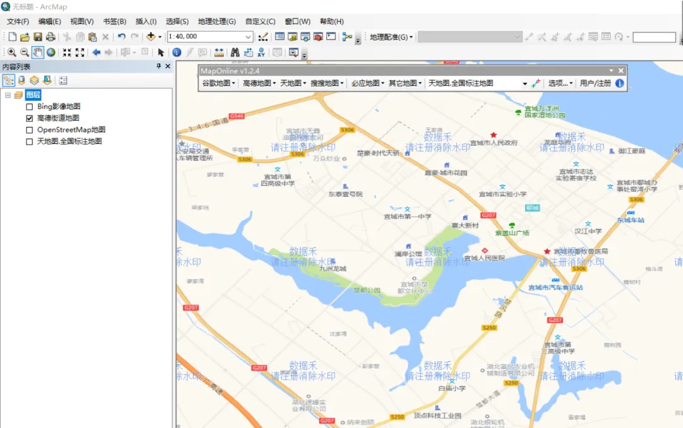Open the 编辑(E) menu
This screenshot has height=428, width=683.
tap(50, 21)
